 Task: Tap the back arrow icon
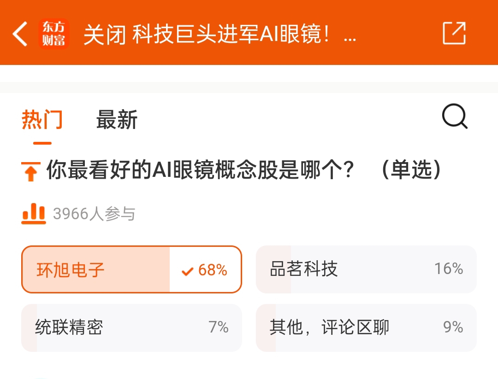(20, 34)
